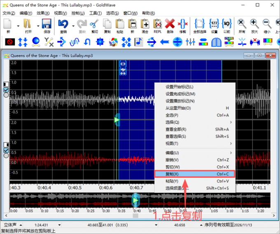Open the 工具(T) menu
The width and height of the screenshot is (280, 234).
(x=96, y=13)
